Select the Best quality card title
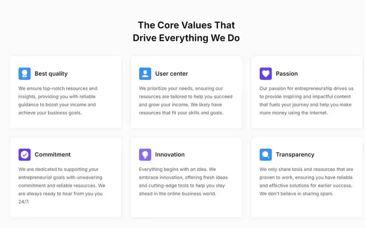The width and height of the screenshot is (365, 228). pyautogui.click(x=51, y=74)
